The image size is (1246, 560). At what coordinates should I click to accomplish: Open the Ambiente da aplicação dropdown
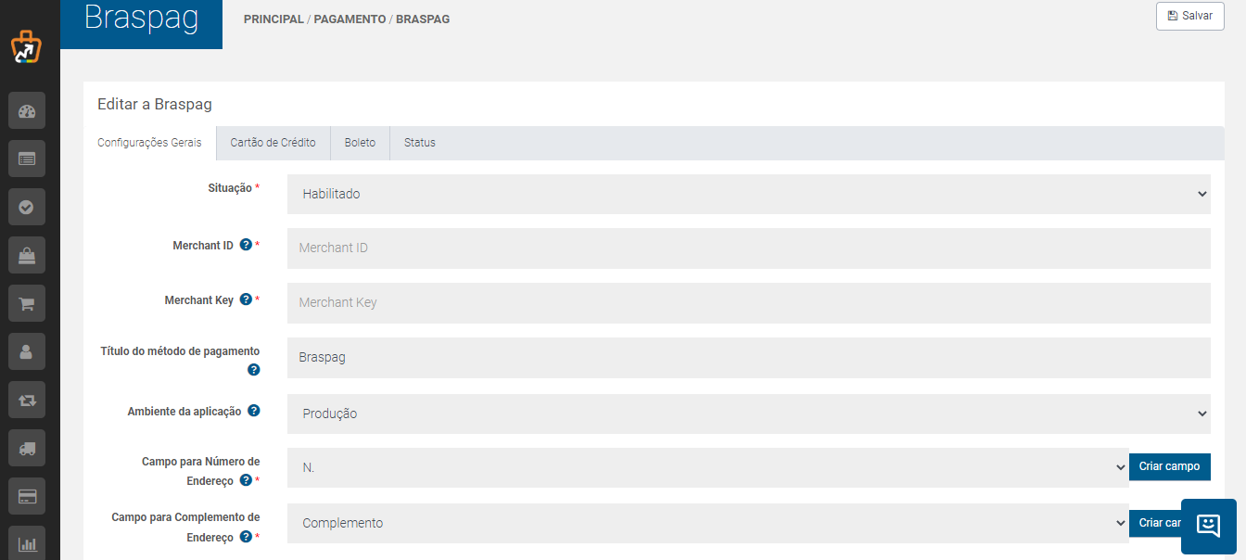pos(749,414)
